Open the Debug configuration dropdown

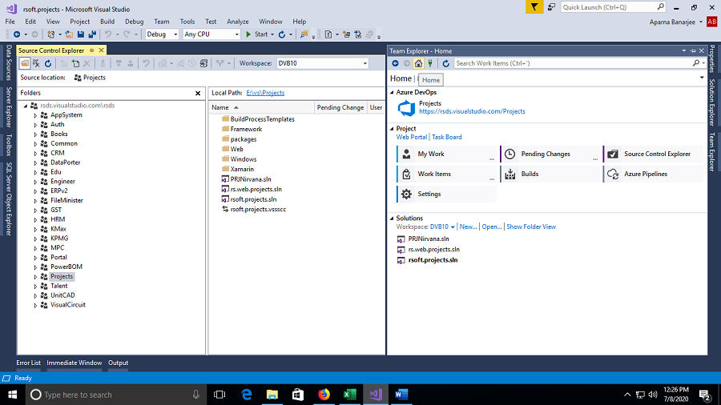(162, 34)
